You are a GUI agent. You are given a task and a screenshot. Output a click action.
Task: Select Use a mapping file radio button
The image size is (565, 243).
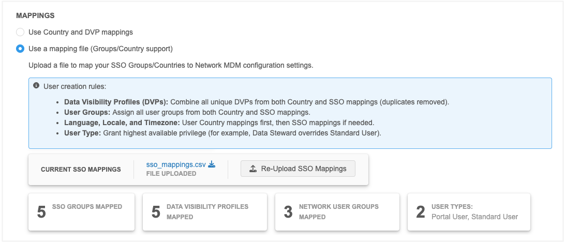(20, 49)
